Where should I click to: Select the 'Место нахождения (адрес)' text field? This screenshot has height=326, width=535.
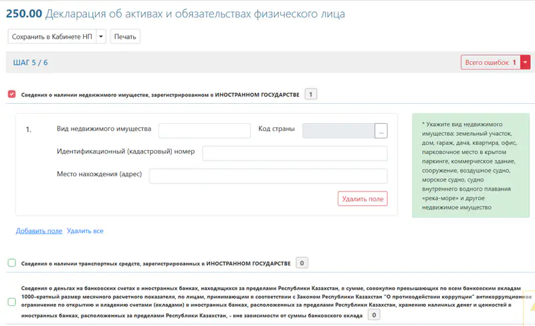(x=268, y=175)
